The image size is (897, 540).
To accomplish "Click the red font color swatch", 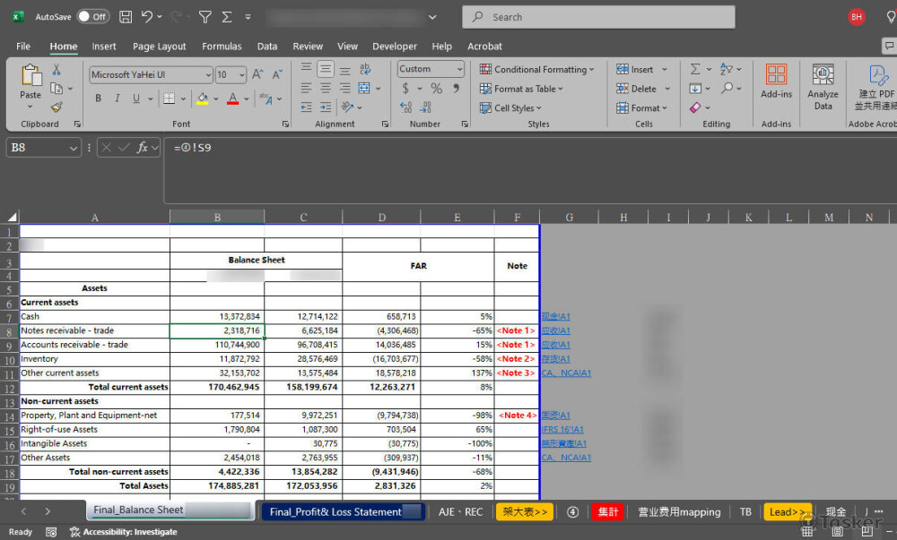I will click(232, 99).
